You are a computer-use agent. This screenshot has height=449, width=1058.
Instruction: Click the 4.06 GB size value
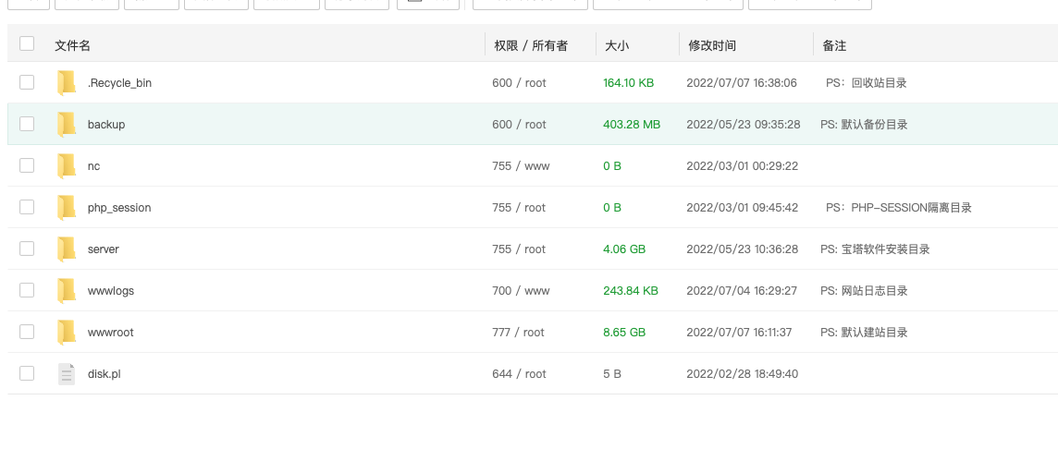(624, 249)
